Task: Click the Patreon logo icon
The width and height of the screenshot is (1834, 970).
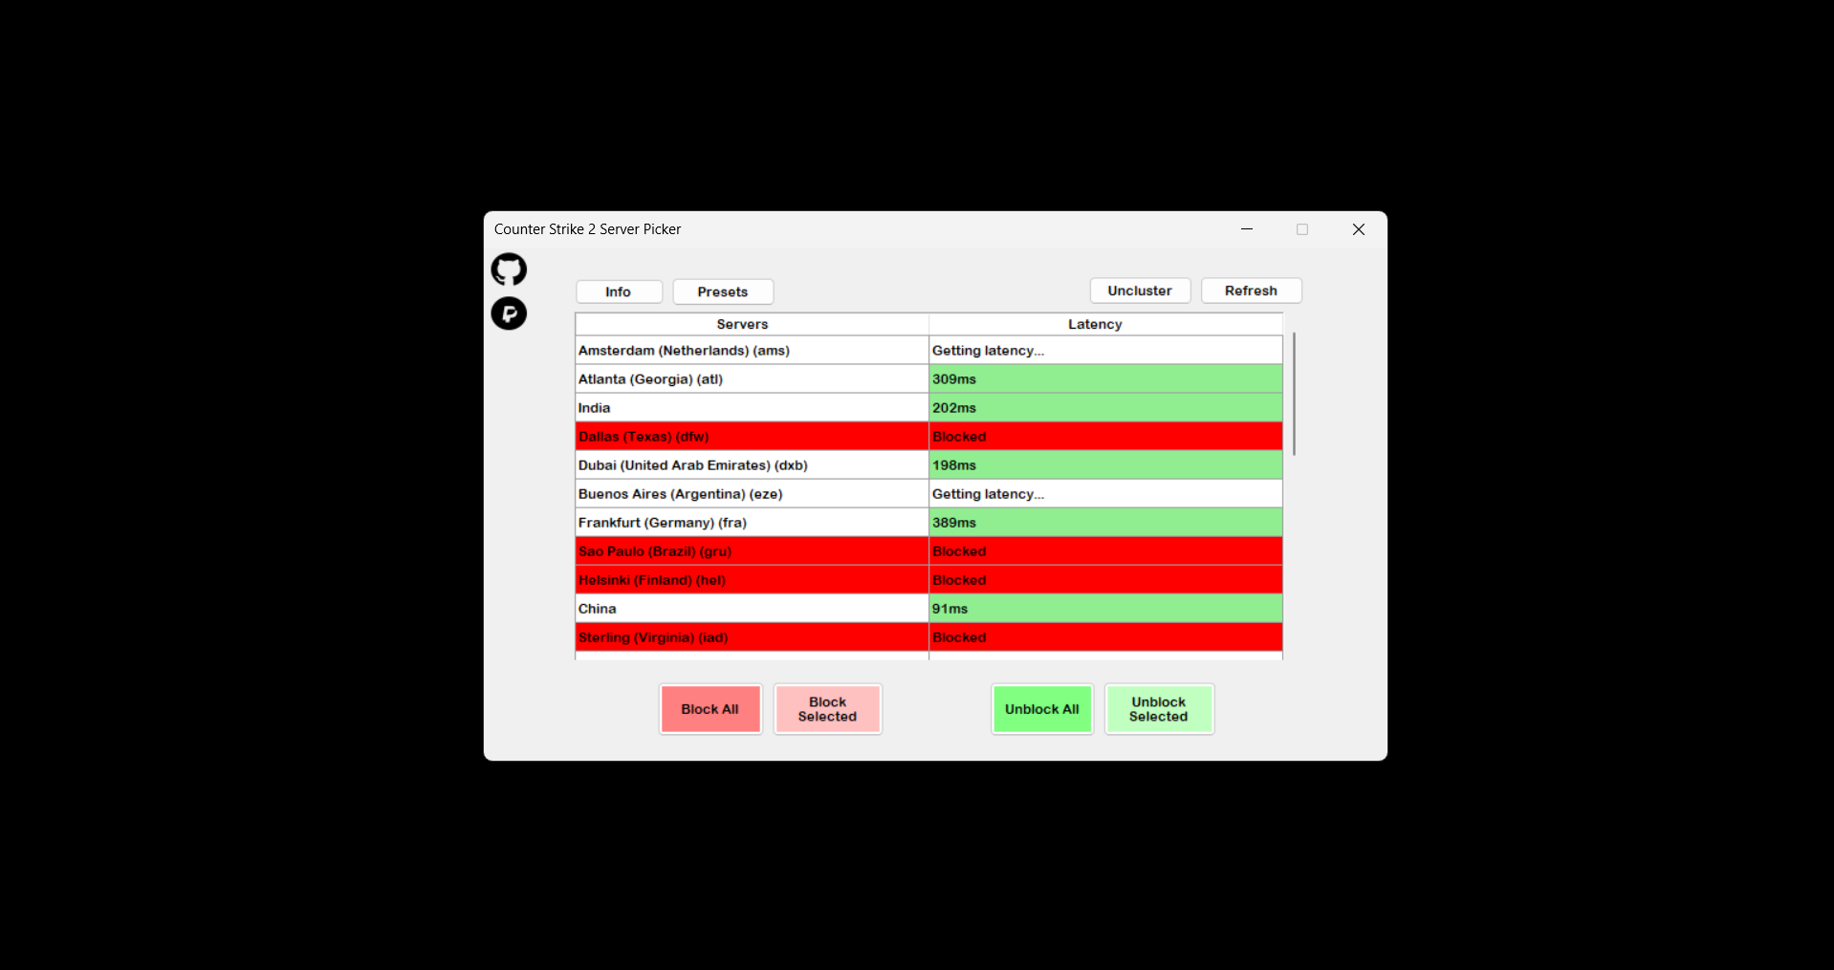Action: 509,313
